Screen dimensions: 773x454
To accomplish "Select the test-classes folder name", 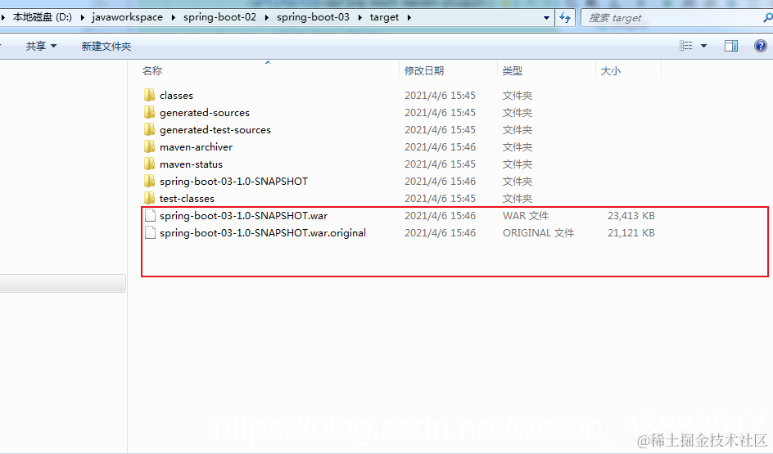I will (187, 199).
